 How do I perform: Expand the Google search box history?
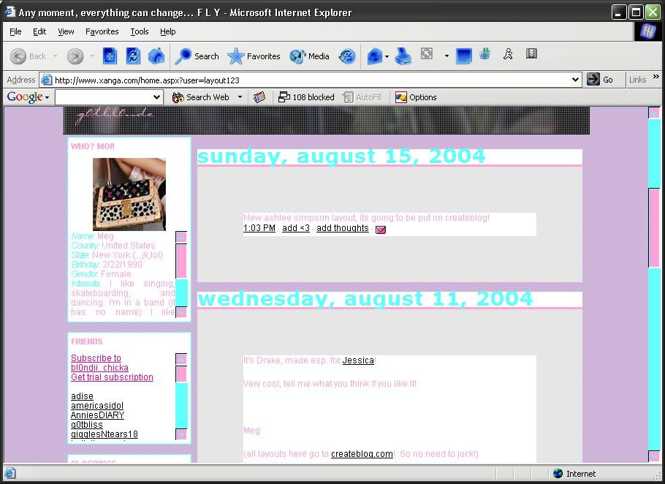[156, 97]
